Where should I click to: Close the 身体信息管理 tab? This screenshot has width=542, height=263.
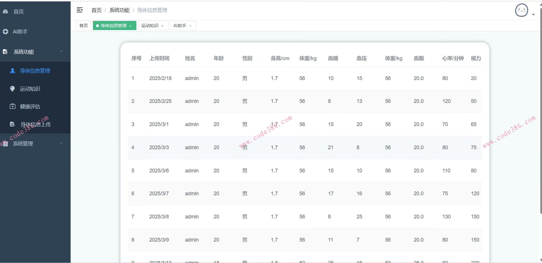(131, 25)
